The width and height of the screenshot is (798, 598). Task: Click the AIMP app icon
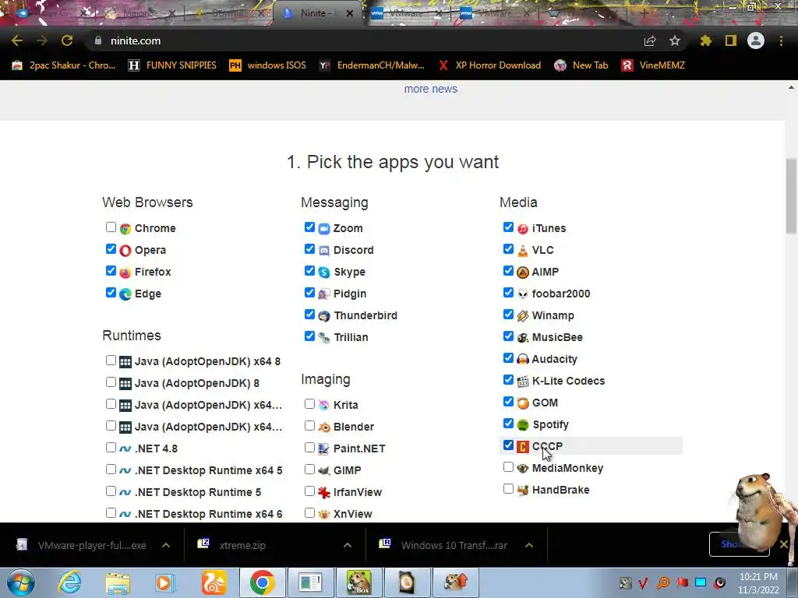point(523,273)
